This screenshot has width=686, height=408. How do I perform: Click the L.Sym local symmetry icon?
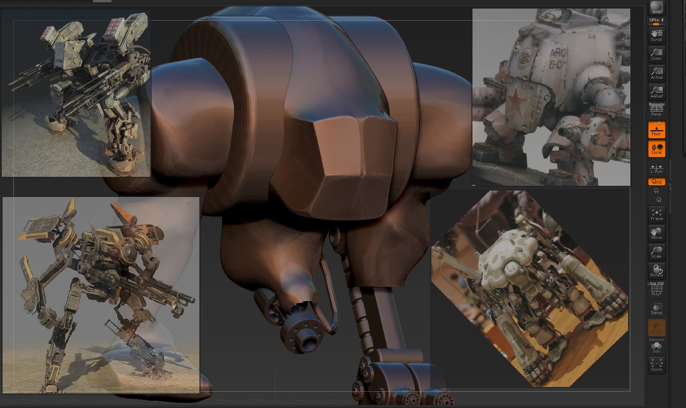(656, 170)
